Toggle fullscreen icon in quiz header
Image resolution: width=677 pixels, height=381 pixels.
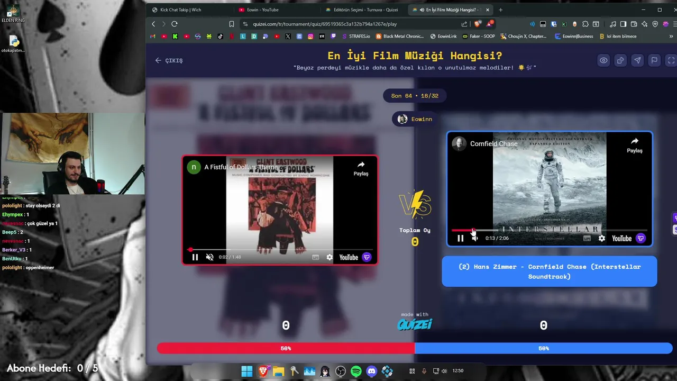coord(671,60)
